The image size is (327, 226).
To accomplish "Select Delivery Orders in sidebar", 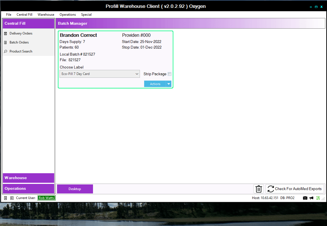I will 21,33.
